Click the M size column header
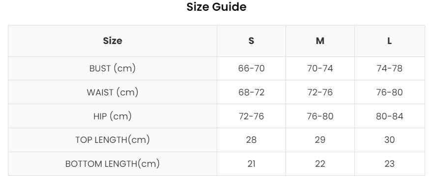The width and height of the screenshot is (432, 183). (320, 41)
